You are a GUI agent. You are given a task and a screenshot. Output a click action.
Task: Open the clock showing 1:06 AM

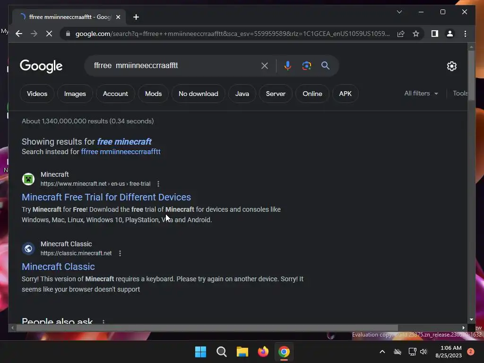tap(449, 352)
